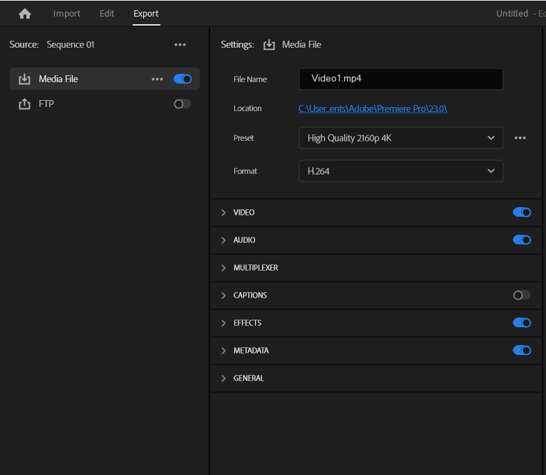The width and height of the screenshot is (546, 475).
Task: Switch to the Import tab
Action: point(67,14)
